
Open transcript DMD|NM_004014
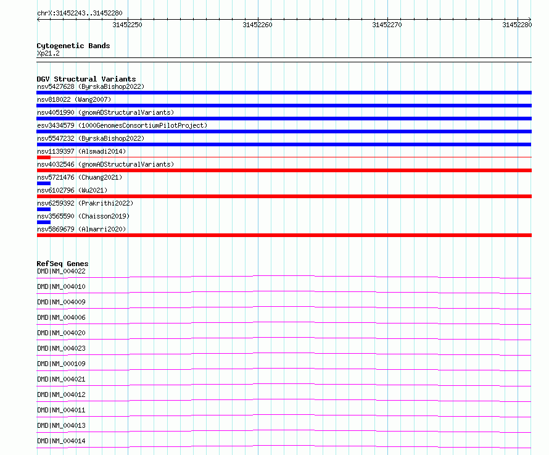[61, 441]
